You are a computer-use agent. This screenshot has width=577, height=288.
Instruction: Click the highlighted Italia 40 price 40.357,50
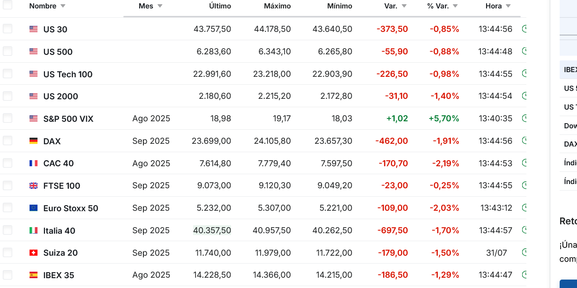point(212,230)
